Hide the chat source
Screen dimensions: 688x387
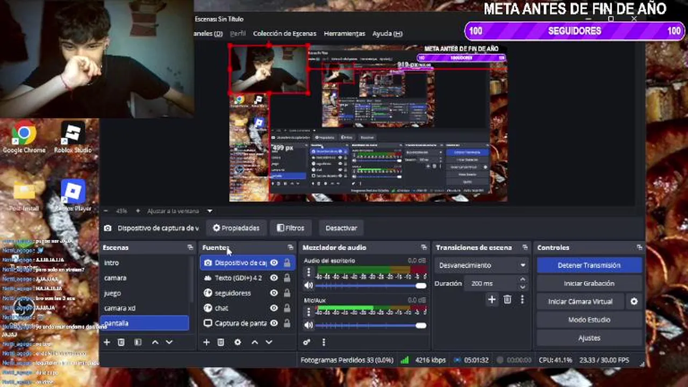pos(274,308)
